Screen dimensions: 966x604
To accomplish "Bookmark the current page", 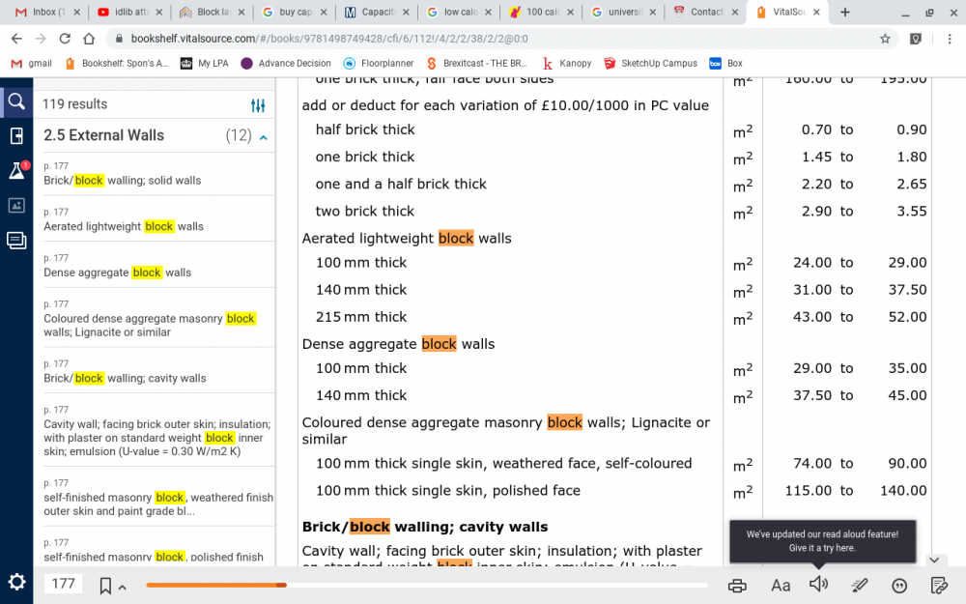I will [x=105, y=586].
